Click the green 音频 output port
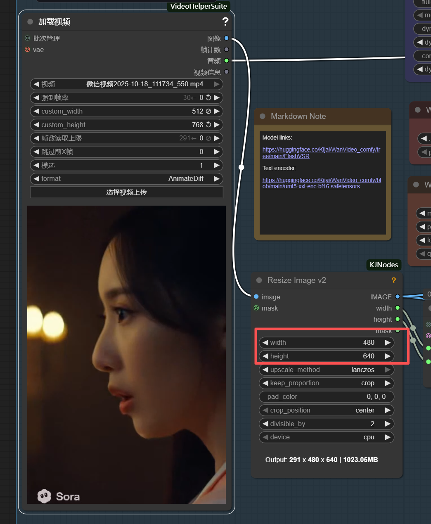 226,61
